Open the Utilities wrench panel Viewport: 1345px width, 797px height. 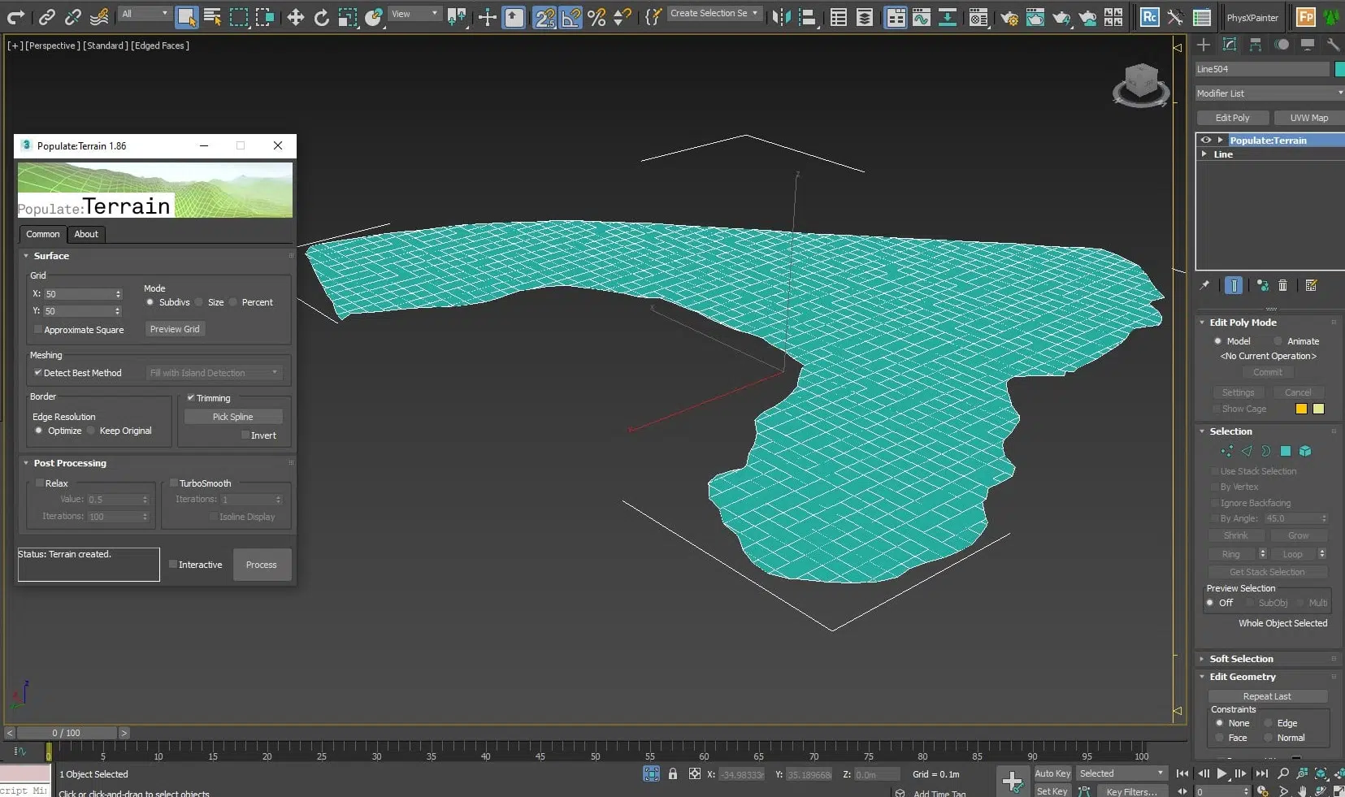click(1333, 45)
